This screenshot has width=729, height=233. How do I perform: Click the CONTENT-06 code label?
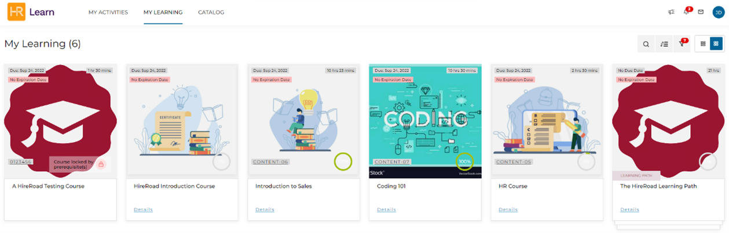270,162
